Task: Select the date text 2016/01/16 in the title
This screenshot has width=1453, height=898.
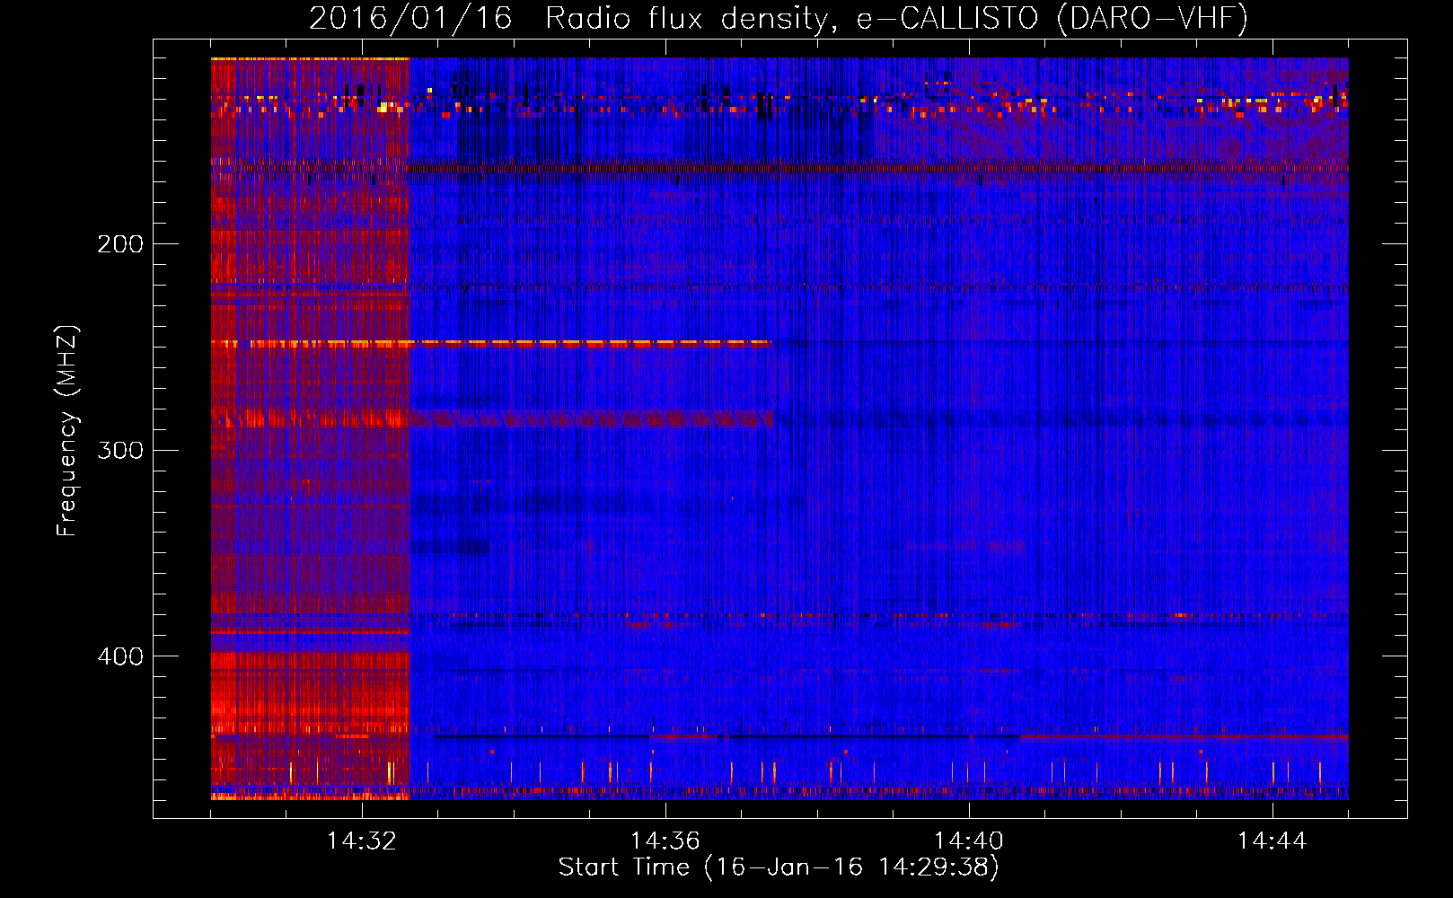Action: [410, 18]
